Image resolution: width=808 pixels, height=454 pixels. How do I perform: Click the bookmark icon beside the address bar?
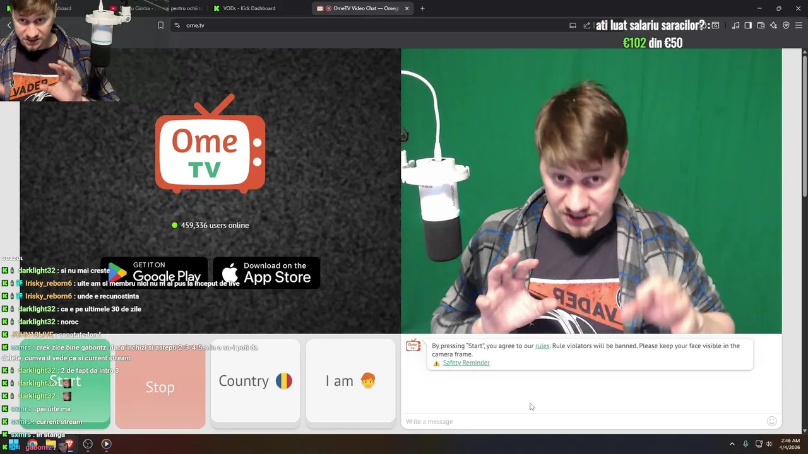click(x=160, y=25)
